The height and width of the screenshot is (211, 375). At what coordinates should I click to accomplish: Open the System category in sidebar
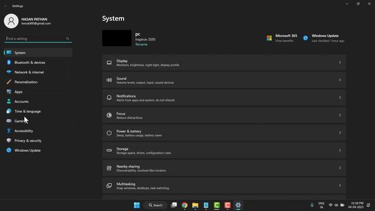[38, 53]
